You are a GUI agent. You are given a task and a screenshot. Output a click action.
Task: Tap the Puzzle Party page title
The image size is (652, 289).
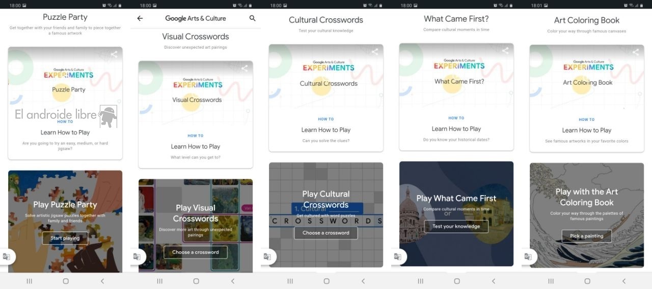point(65,17)
